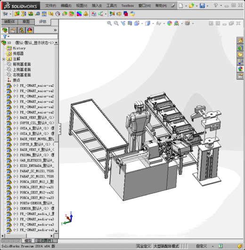Open the Section View icon in the view toolbar
Viewport: 245px width, 250px height.
tap(130, 23)
